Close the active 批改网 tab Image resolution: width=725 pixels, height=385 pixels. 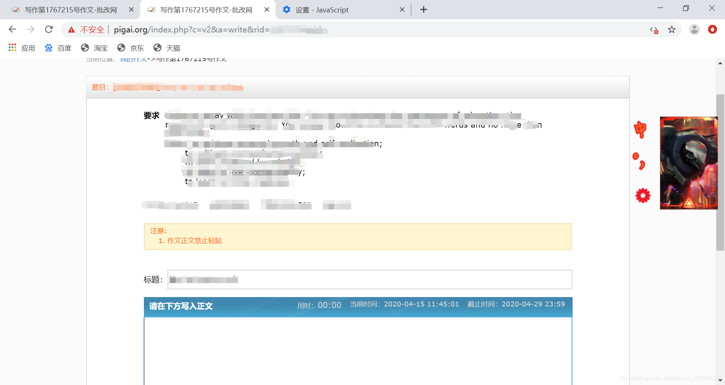tap(267, 10)
